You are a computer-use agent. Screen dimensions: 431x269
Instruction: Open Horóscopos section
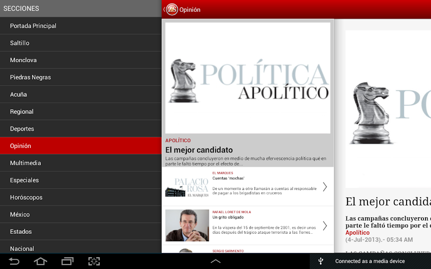tap(80, 198)
